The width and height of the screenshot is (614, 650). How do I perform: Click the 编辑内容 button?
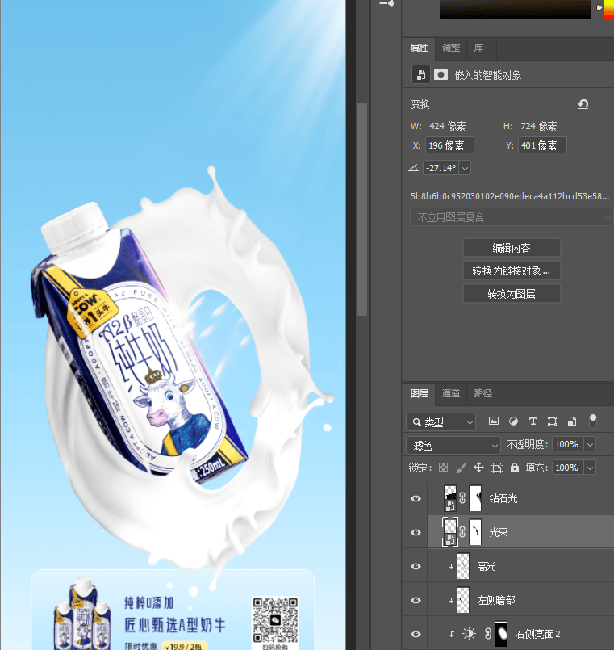(512, 247)
